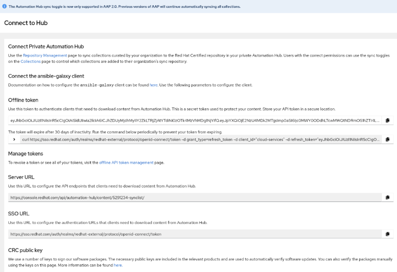Click the 'Connect to Hub' page title
Screen dimensions: 397x272
pos(26,23)
